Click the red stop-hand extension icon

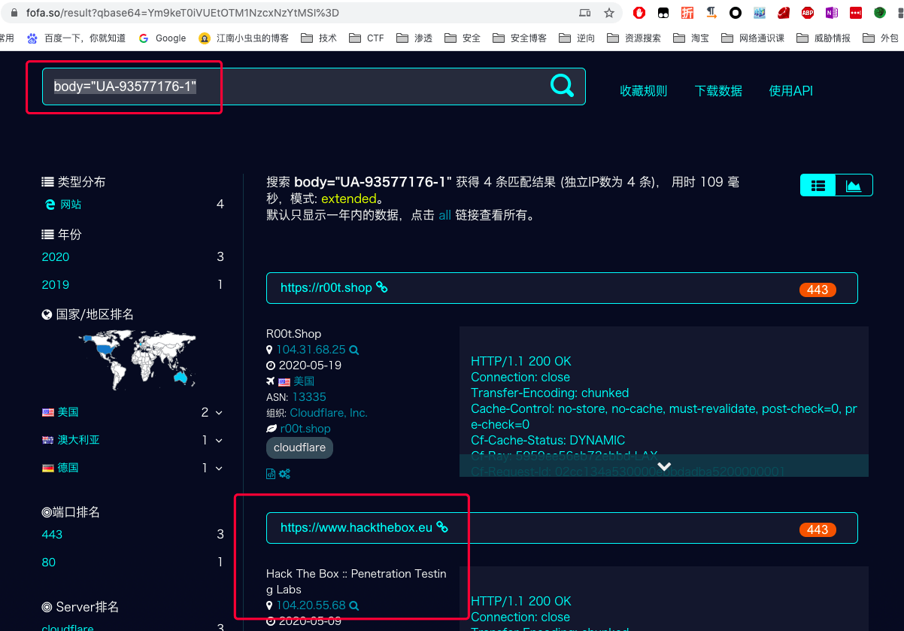click(x=639, y=13)
